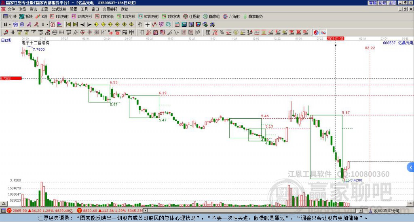Viewport: 414px width, 222px height.
Task: Open the 公式选股 menu
Action: pyautogui.click(x=59, y=9)
